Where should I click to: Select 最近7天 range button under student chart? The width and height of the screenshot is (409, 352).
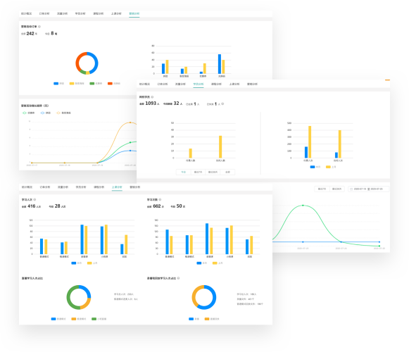tap(199, 172)
